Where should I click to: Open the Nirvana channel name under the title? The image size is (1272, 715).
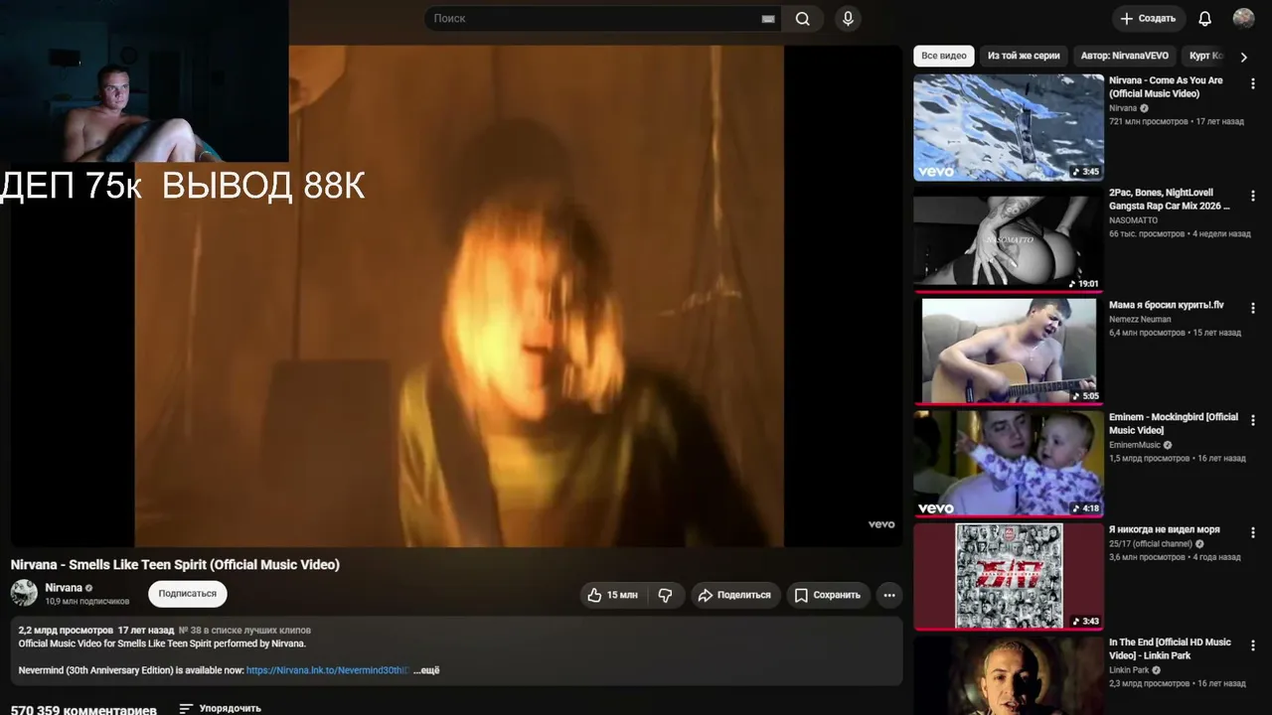(64, 588)
